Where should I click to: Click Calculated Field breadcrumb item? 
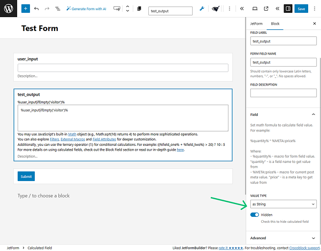[x=40, y=248]
